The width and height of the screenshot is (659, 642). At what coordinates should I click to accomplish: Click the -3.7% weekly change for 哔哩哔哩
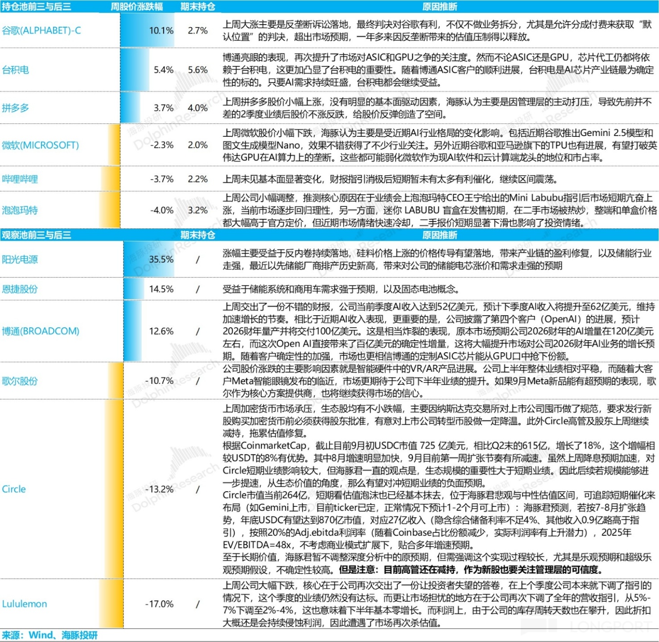point(162,179)
